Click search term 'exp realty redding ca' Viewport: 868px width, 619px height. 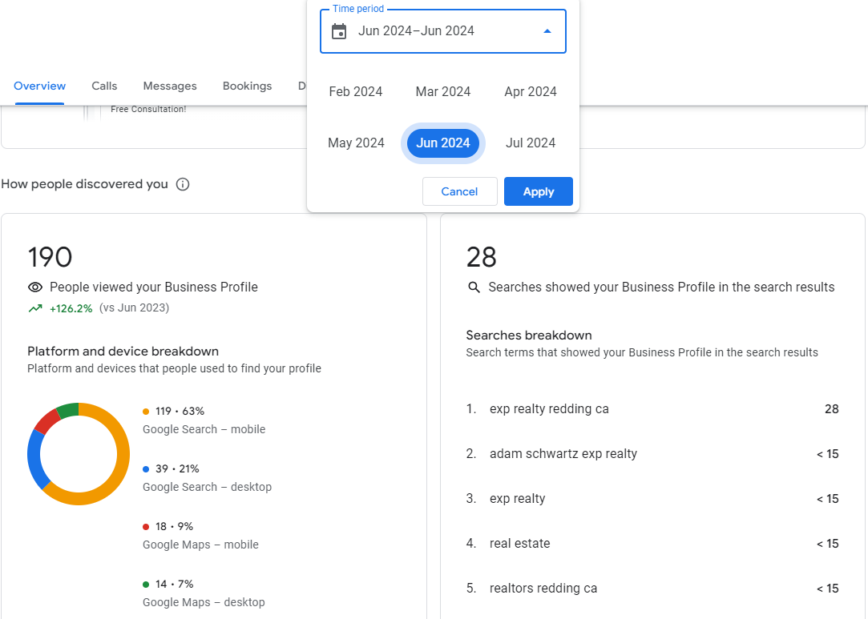pyautogui.click(x=549, y=408)
